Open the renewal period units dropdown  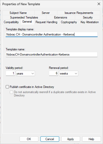tap(68, 74)
